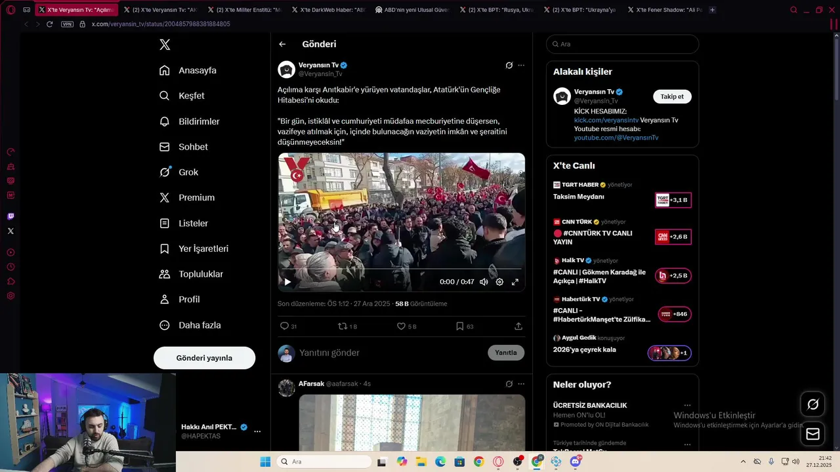Bookmark the post with 63 saves
The image size is (840, 472).
tap(465, 326)
